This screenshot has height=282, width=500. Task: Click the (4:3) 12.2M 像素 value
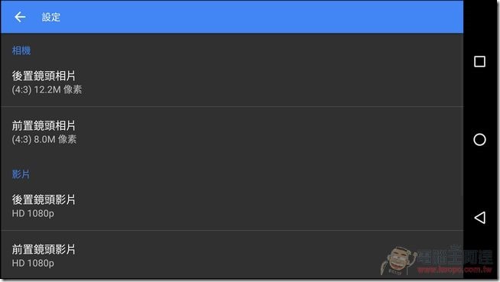(47, 90)
